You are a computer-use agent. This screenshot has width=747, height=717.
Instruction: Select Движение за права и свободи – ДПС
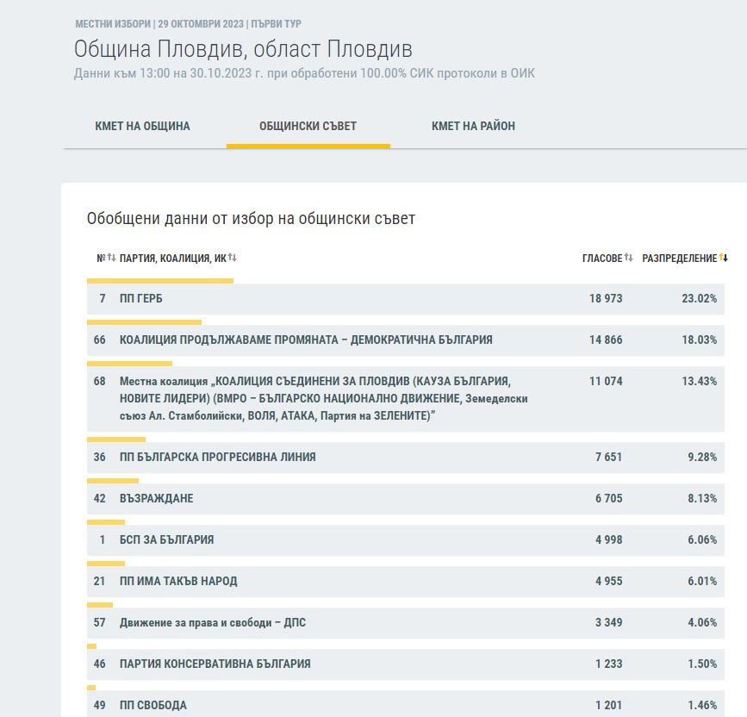click(213, 623)
